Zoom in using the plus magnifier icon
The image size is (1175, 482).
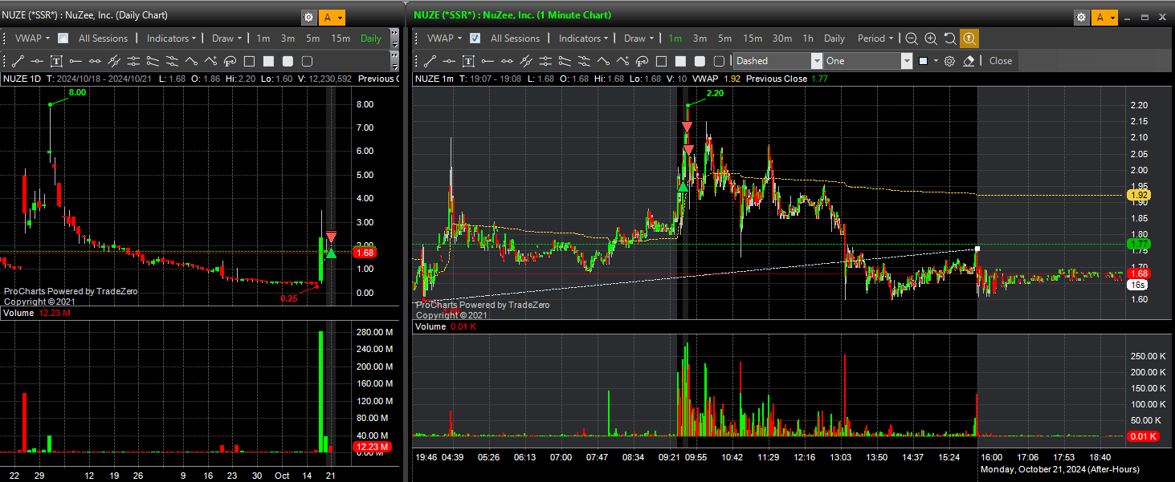coord(931,38)
